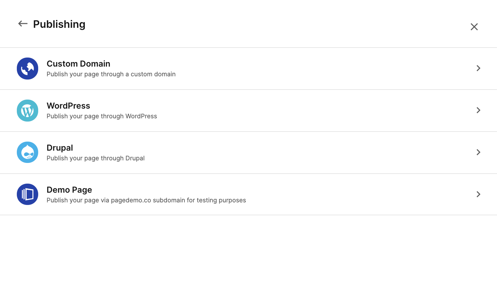Click the WordPress logo icon
Screen dimensions: 497x300
tap(28, 111)
